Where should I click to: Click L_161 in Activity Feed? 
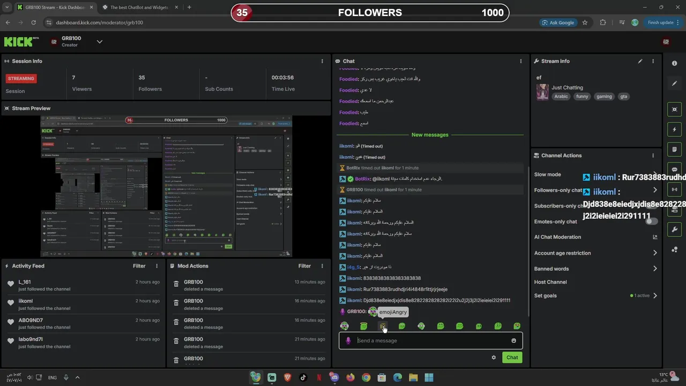(25, 282)
